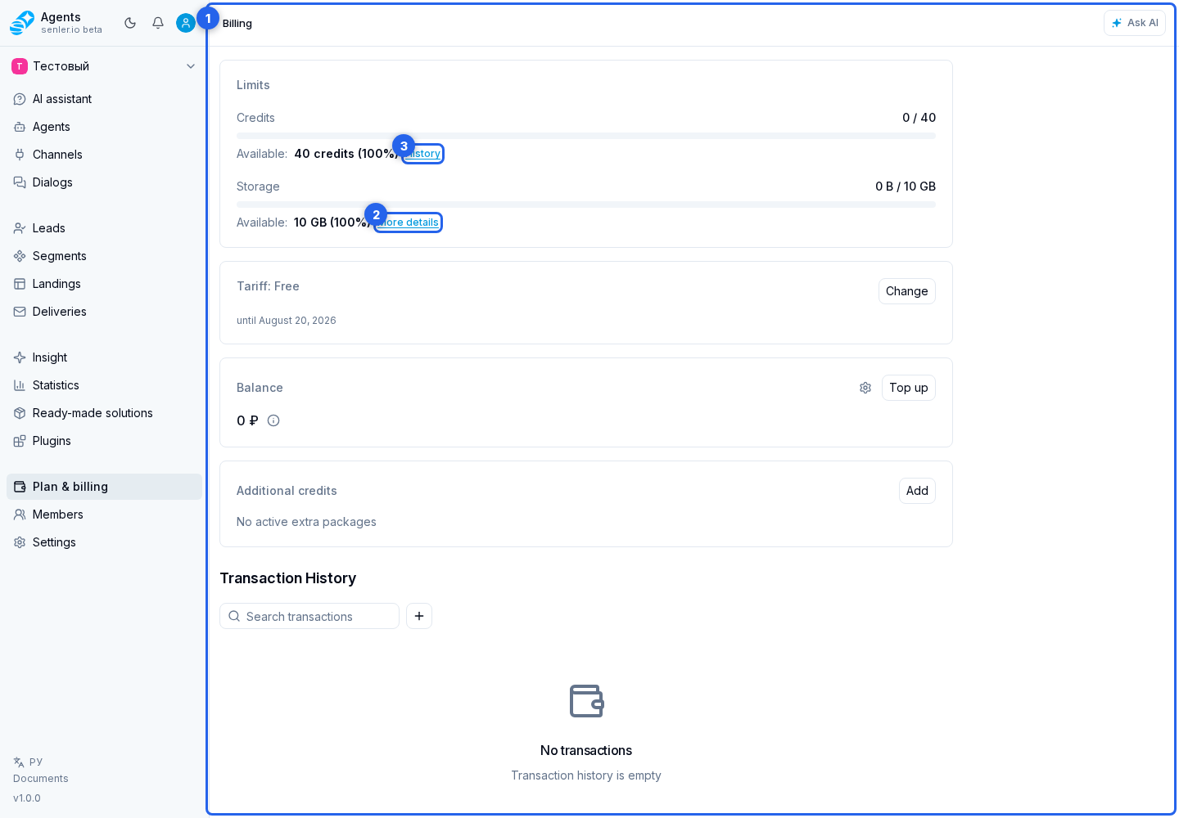
Task: Go to Leads section
Action: (104, 228)
